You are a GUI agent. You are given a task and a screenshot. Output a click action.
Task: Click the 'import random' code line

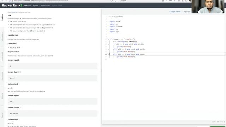pyautogui.click(x=116, y=27)
